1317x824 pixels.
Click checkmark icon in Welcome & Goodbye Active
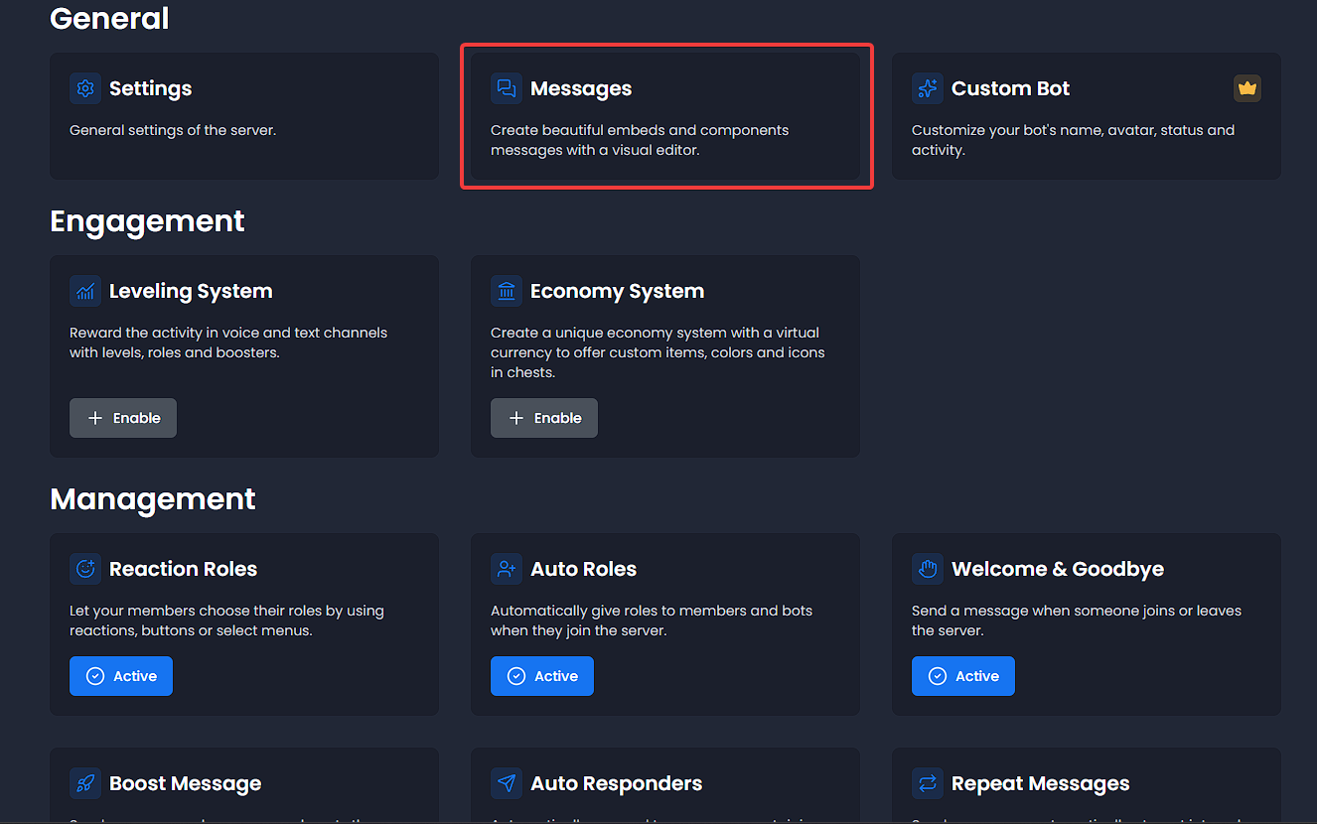click(938, 676)
